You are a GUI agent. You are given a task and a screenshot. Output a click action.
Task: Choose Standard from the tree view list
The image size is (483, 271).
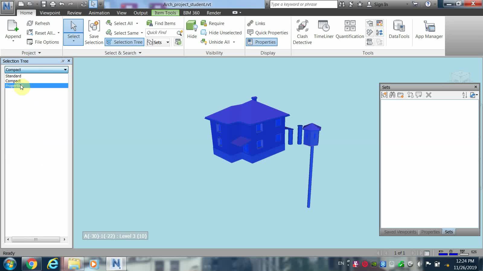(37, 76)
